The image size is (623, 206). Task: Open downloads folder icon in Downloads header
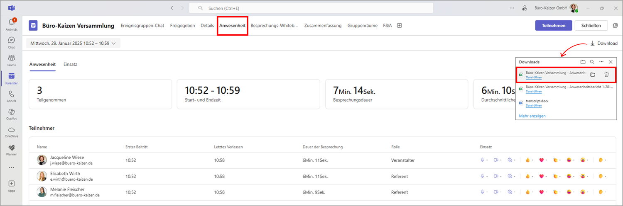pos(583,62)
